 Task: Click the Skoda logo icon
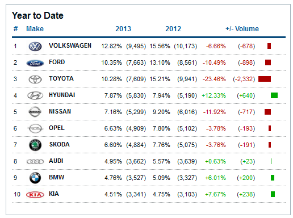pyautogui.click(x=35, y=145)
